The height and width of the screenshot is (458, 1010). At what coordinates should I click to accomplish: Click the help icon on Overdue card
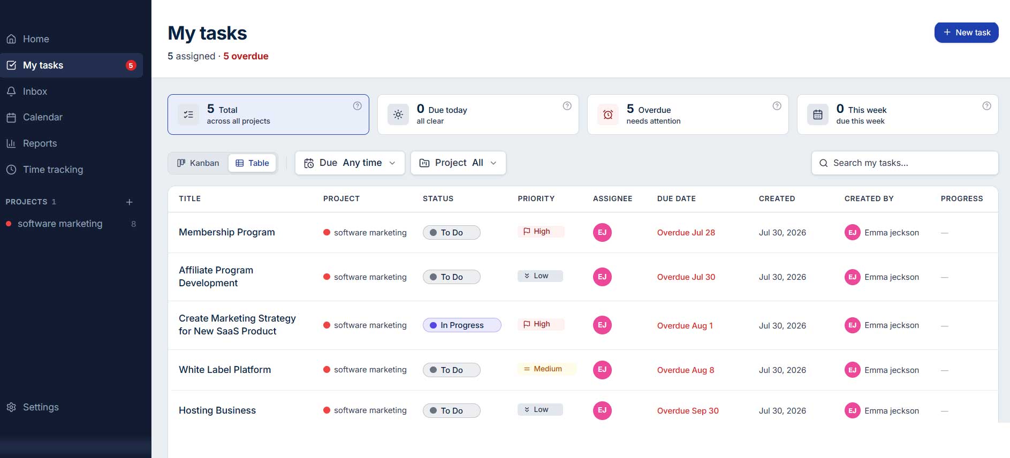[777, 106]
